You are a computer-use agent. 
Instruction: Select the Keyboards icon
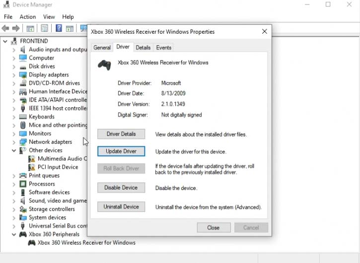click(23, 117)
